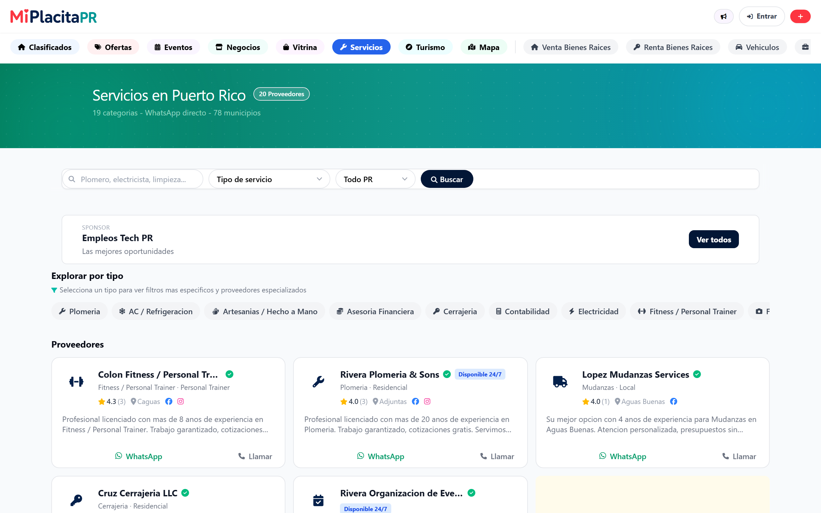
Task: Expand the Todo PR location dropdown
Action: (375, 179)
